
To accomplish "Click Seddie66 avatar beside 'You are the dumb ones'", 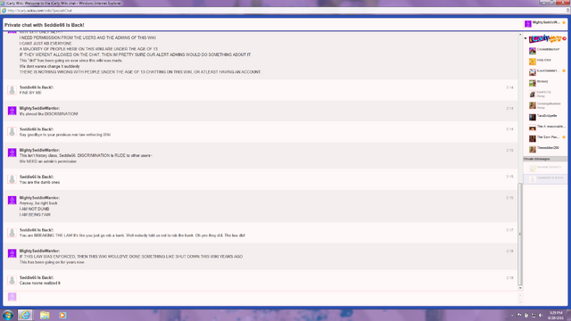I will point(12,179).
